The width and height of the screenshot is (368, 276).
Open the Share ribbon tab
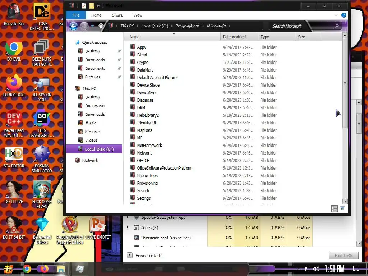pyautogui.click(x=118, y=15)
